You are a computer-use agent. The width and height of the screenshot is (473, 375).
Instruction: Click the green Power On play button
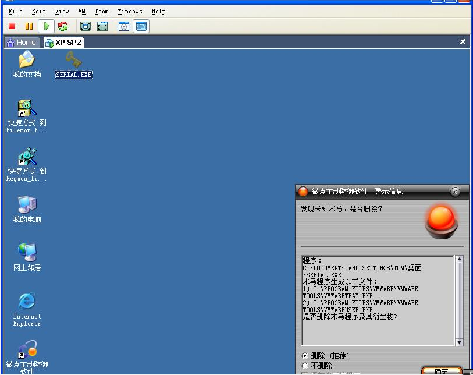(x=46, y=26)
